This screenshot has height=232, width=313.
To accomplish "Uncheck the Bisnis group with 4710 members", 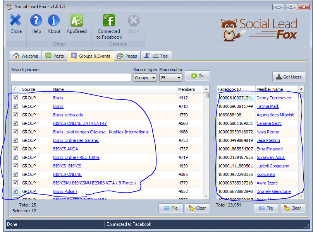I will (15, 106).
